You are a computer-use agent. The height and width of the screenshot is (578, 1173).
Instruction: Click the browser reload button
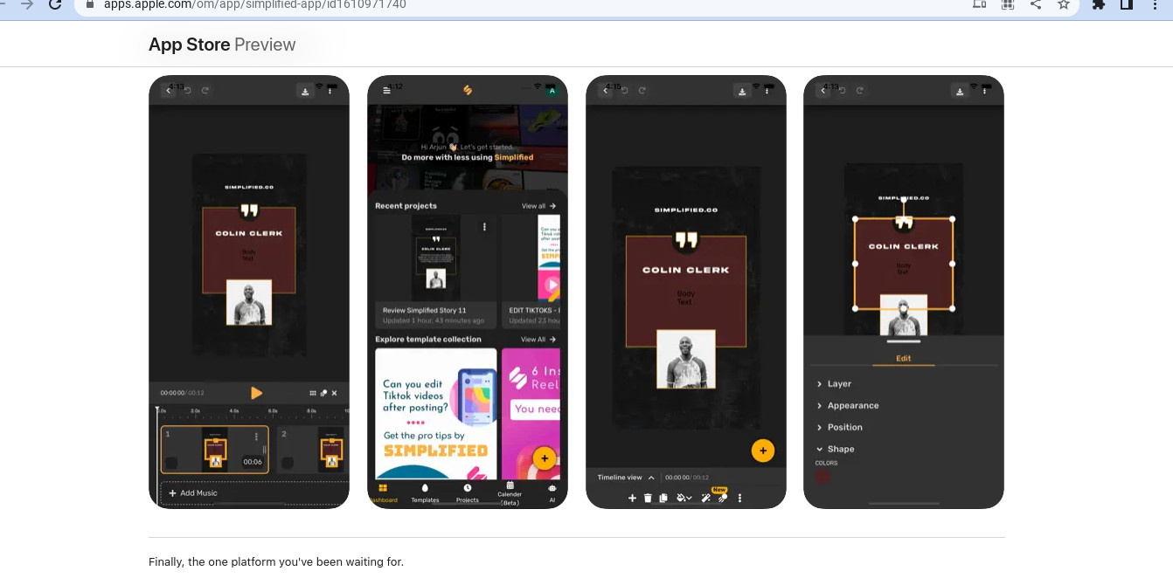pyautogui.click(x=55, y=4)
